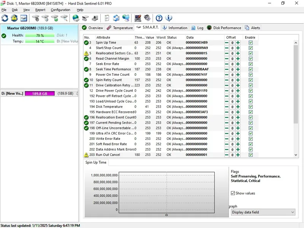Select the Seek Time Performance attribute row
Screen dimensions: 304x228
(x=113, y=69)
